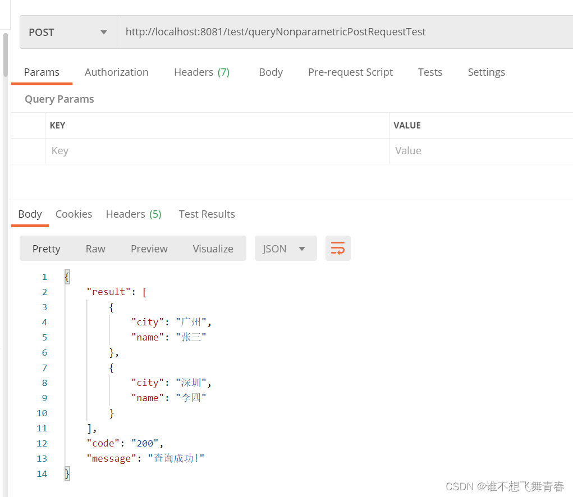Click the Query Params heading

point(59,99)
